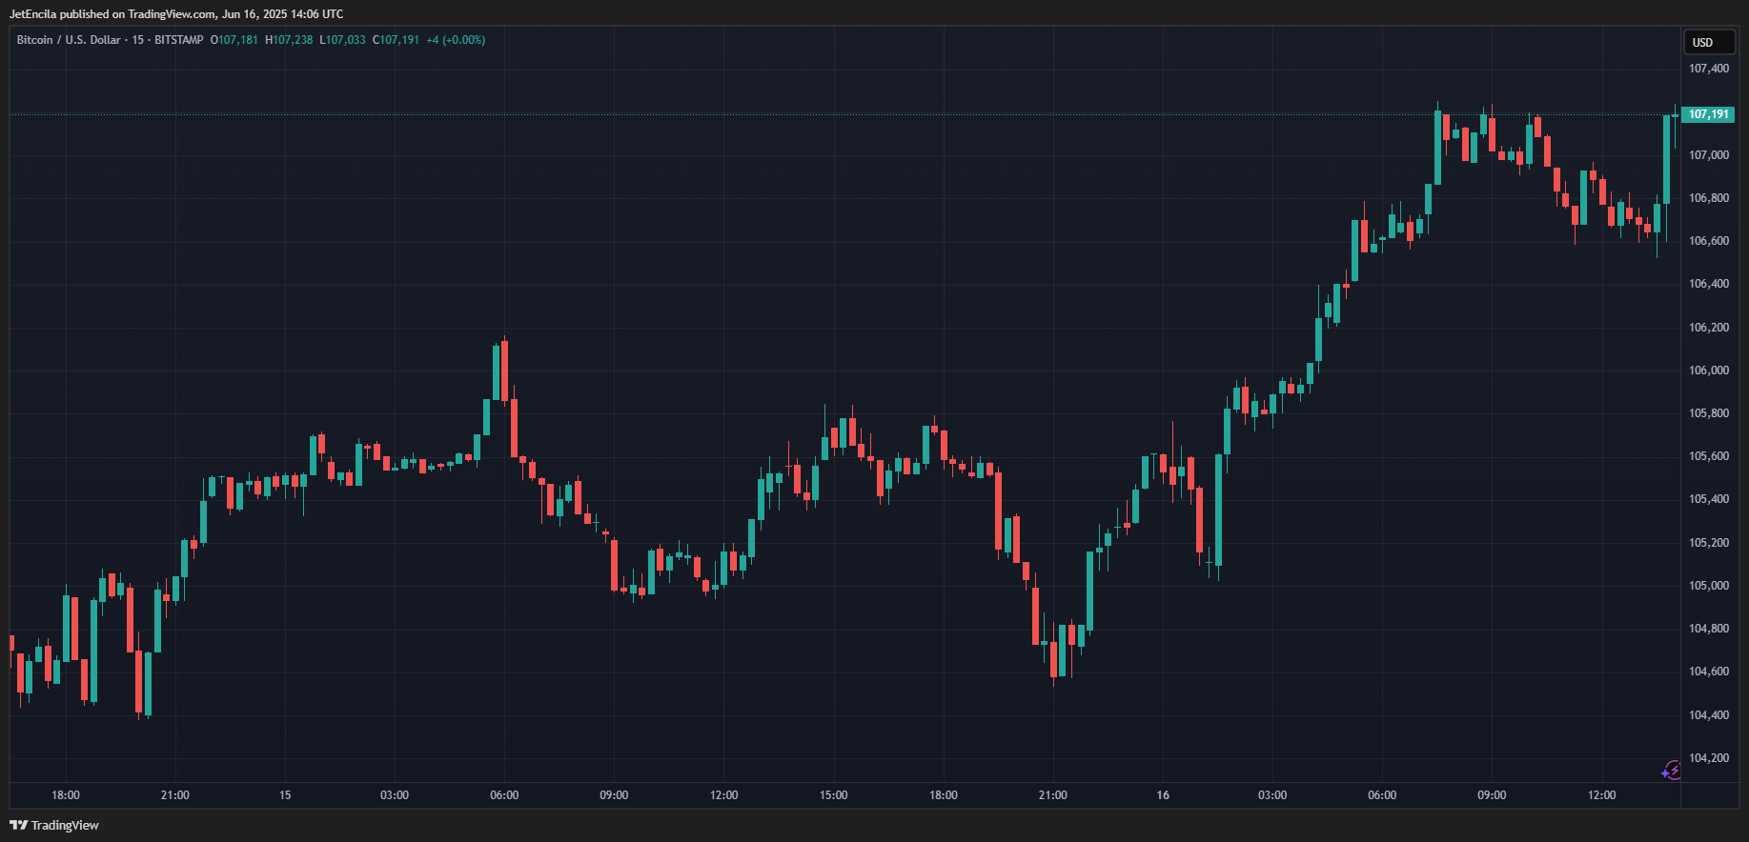The height and width of the screenshot is (842, 1749).
Task: Click the 105,800 price axis label
Action: point(1709,413)
